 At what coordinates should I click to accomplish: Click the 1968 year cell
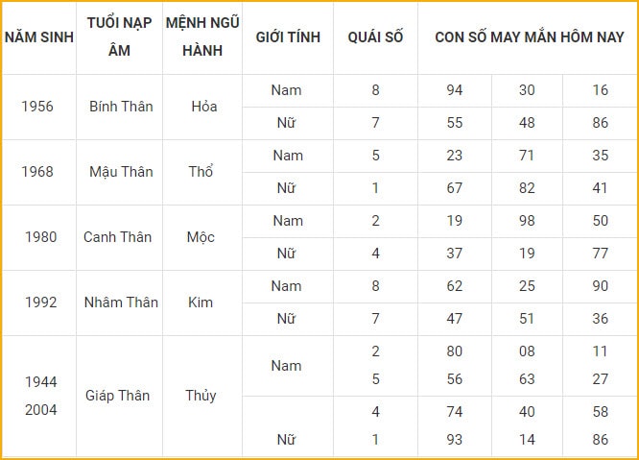(x=37, y=172)
